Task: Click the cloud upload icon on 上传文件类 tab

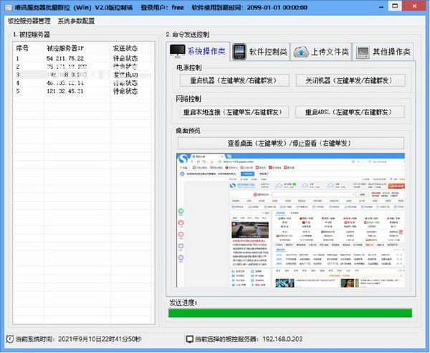Action: click(301, 52)
